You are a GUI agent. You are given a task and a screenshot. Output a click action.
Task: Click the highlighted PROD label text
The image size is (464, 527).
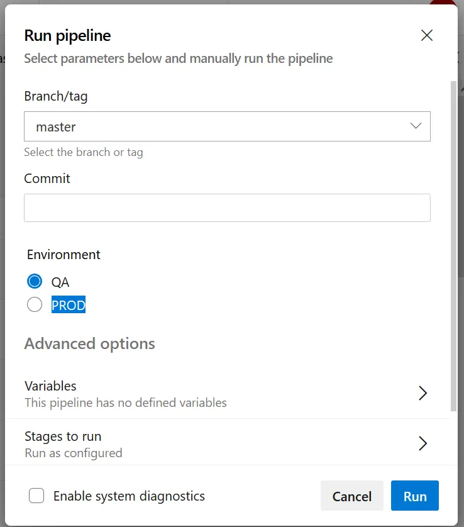(69, 306)
